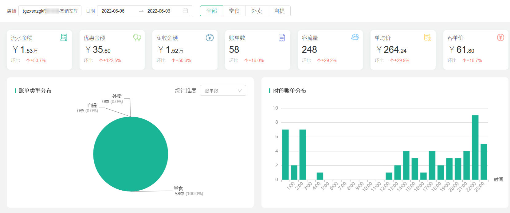Click the chevron arrow in 账单数 dropdown
The width and height of the screenshot is (510, 213).
pos(240,91)
